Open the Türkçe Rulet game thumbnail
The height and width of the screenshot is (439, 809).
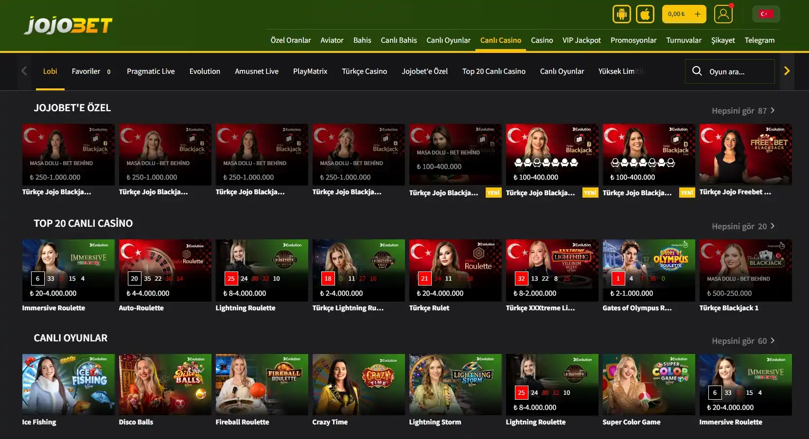[x=455, y=270]
